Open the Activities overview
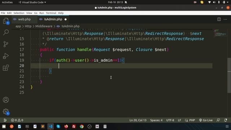The height and width of the screenshot is (130, 231). (x=7, y=2)
